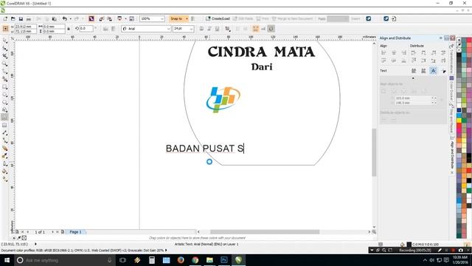Open the text alignment dropdown
This screenshot has width=472, height=266.
tap(228, 29)
